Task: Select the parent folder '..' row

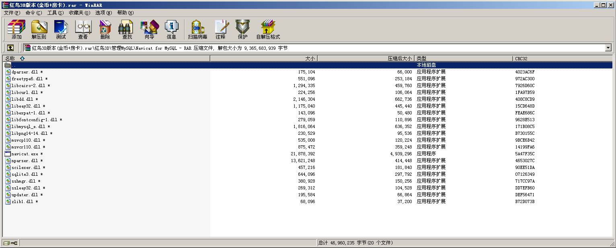Action: pos(14,65)
